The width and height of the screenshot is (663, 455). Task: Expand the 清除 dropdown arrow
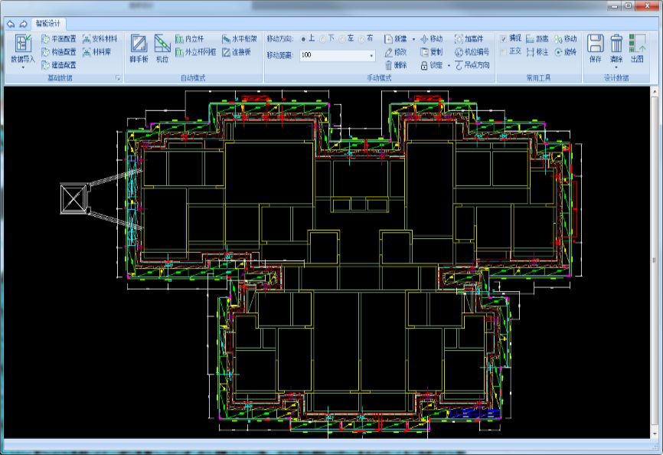tap(616, 67)
